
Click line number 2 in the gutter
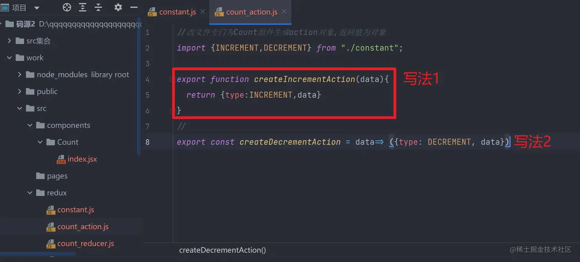pos(148,48)
